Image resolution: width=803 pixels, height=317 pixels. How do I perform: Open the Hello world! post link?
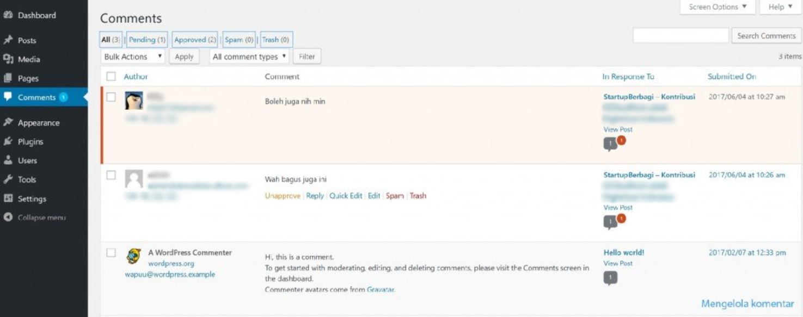click(x=624, y=252)
